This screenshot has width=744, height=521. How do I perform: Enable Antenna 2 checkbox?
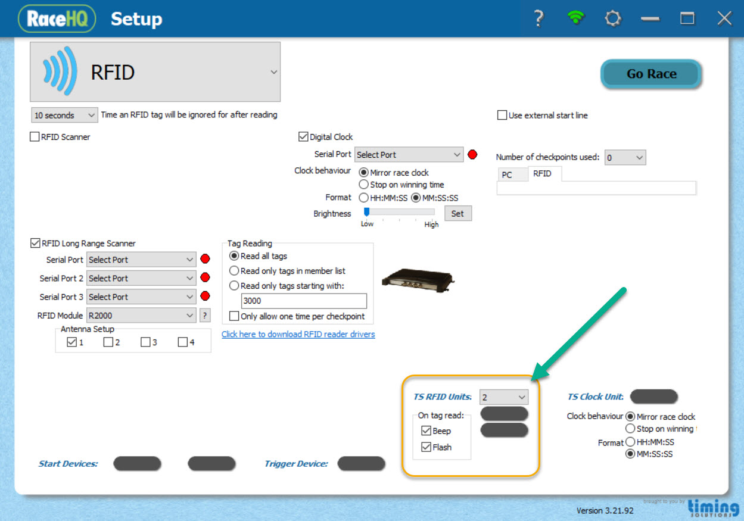pyautogui.click(x=108, y=342)
